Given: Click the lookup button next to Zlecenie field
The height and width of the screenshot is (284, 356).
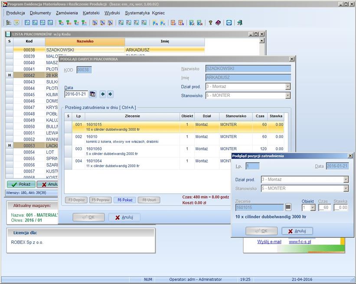Looking at the screenshot, I should coord(288,208).
